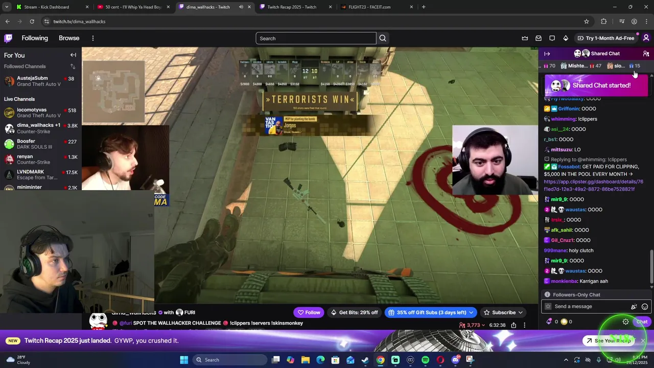Send message with Chat button
Image resolution: width=654 pixels, height=368 pixels.
click(642, 321)
